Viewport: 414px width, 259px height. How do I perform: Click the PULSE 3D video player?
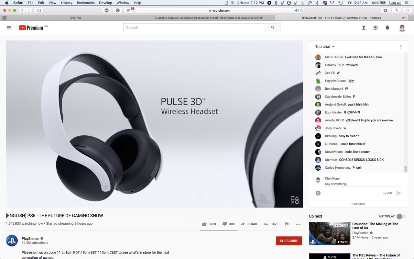coord(155,124)
